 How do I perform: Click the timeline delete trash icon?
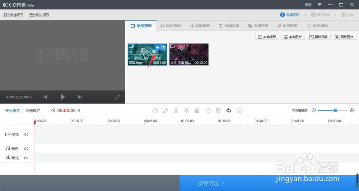pos(197,111)
